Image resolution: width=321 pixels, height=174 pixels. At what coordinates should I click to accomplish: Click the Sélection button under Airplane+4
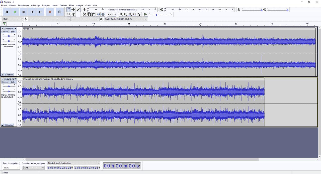pyautogui.click(x=9, y=75)
